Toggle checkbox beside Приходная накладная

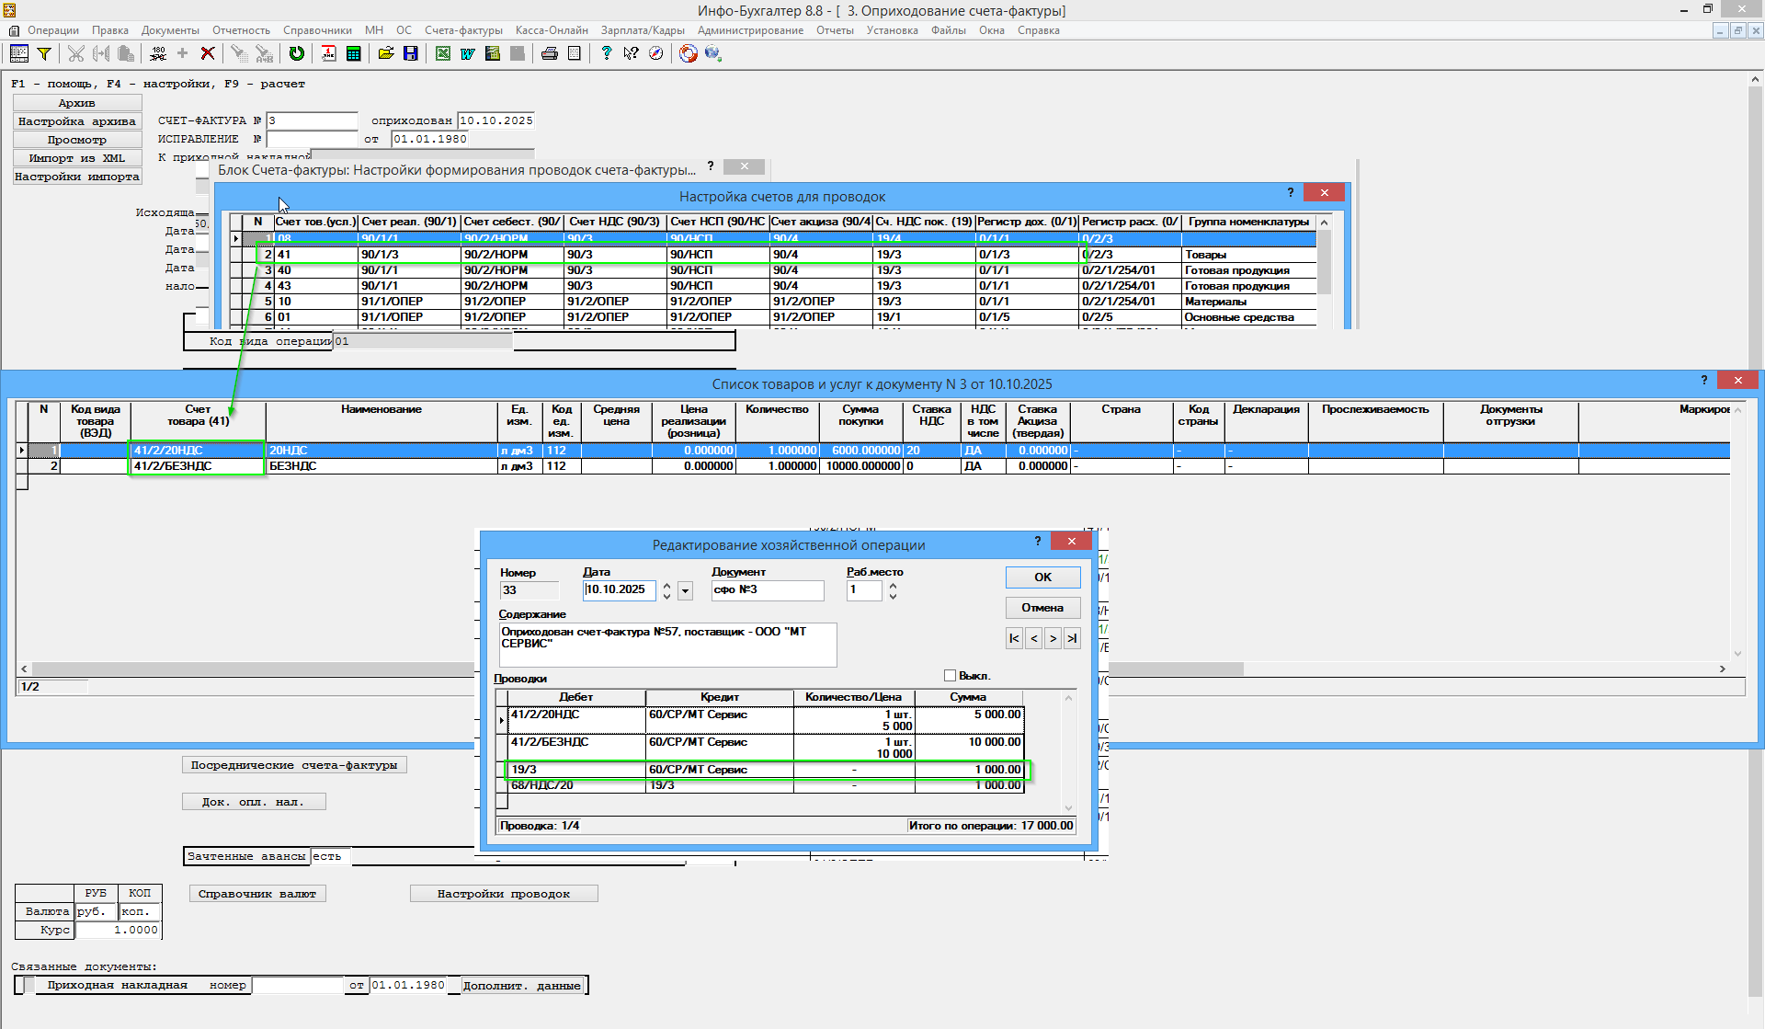(29, 985)
